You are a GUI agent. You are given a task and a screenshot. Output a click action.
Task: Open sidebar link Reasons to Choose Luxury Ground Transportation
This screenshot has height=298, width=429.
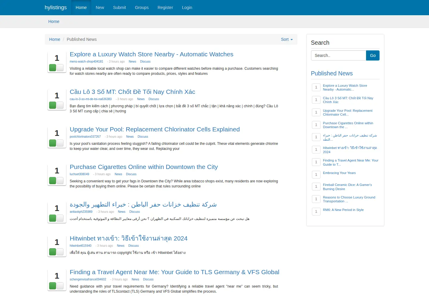pyautogui.click(x=349, y=199)
